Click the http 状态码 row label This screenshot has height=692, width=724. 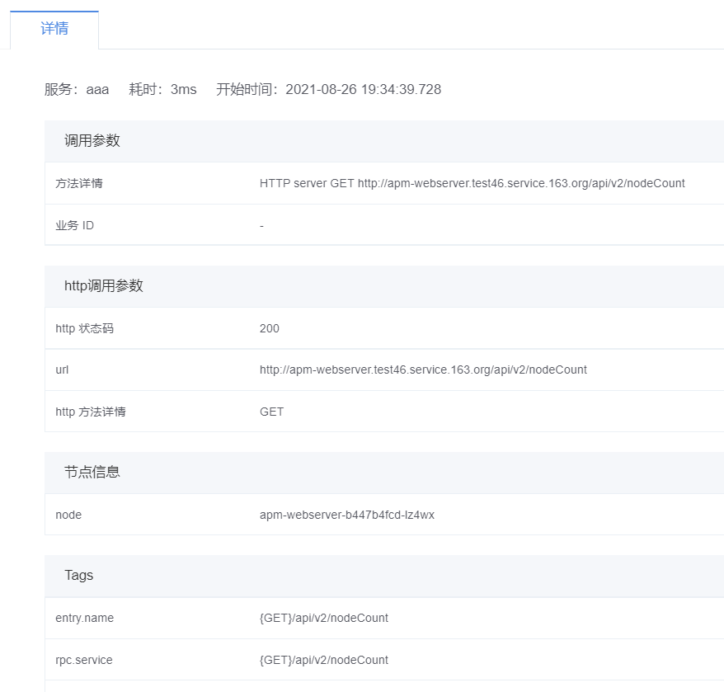85,329
